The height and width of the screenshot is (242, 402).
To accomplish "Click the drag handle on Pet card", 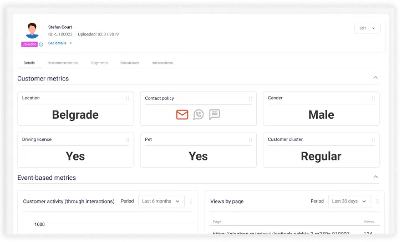I will pos(250,140).
